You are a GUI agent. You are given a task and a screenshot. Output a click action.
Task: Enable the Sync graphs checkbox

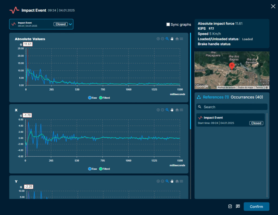[x=168, y=24]
